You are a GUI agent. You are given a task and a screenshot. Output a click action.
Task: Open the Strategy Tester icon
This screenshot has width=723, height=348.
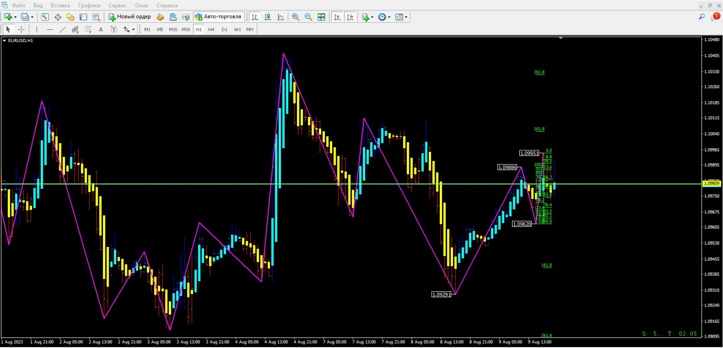[x=96, y=17]
